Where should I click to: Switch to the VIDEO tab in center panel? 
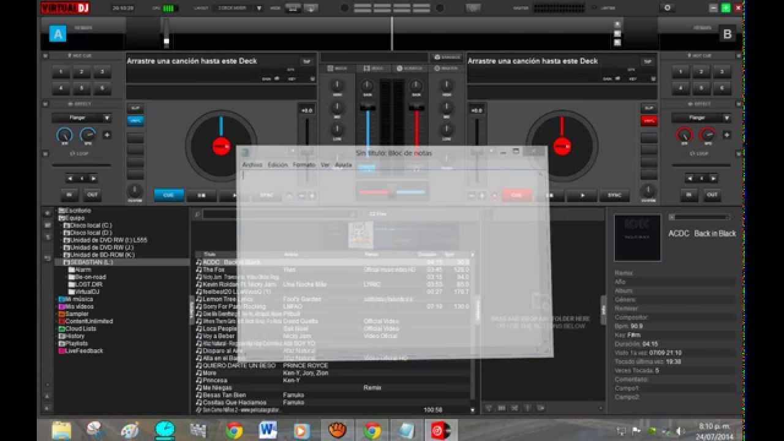[372, 68]
